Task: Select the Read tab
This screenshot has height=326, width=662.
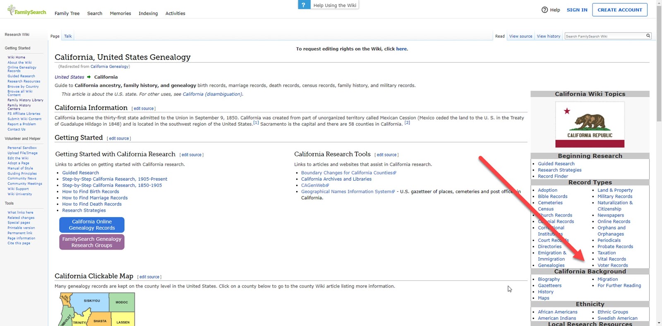Action: (x=500, y=36)
